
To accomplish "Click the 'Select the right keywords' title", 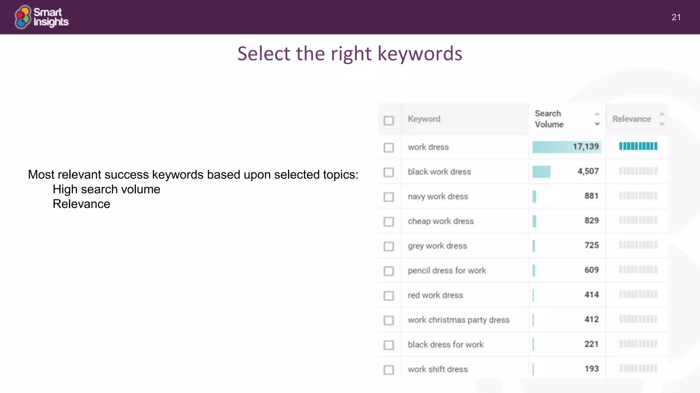I will (x=350, y=54).
